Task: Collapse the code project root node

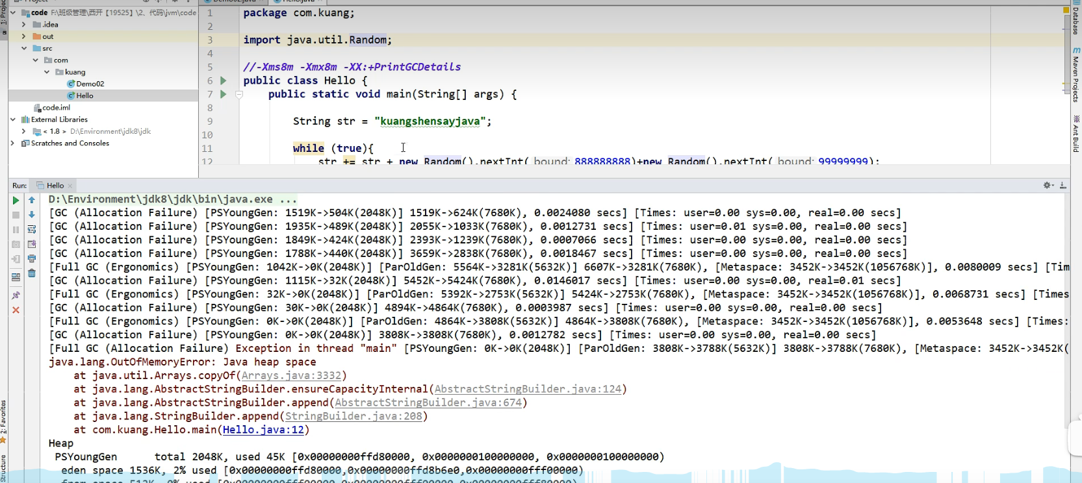Action: (13, 12)
